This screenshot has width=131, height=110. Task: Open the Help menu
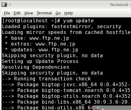pos(69,13)
